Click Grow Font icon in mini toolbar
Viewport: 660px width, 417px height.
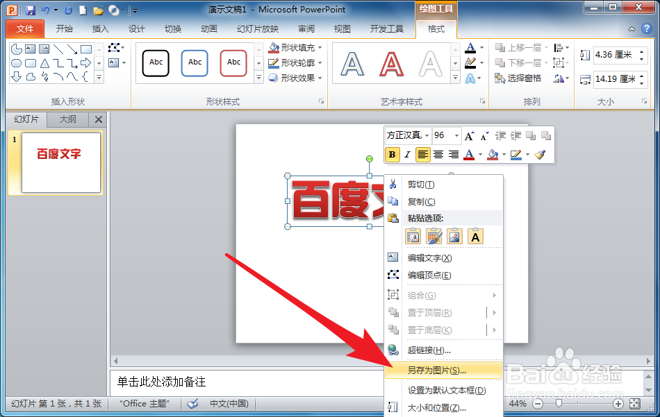(x=470, y=136)
